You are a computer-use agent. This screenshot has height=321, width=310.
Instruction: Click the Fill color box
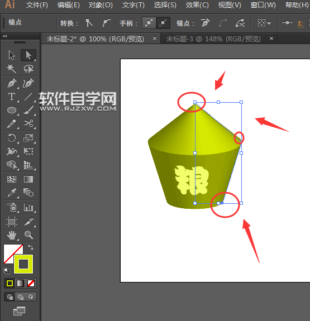point(9,250)
